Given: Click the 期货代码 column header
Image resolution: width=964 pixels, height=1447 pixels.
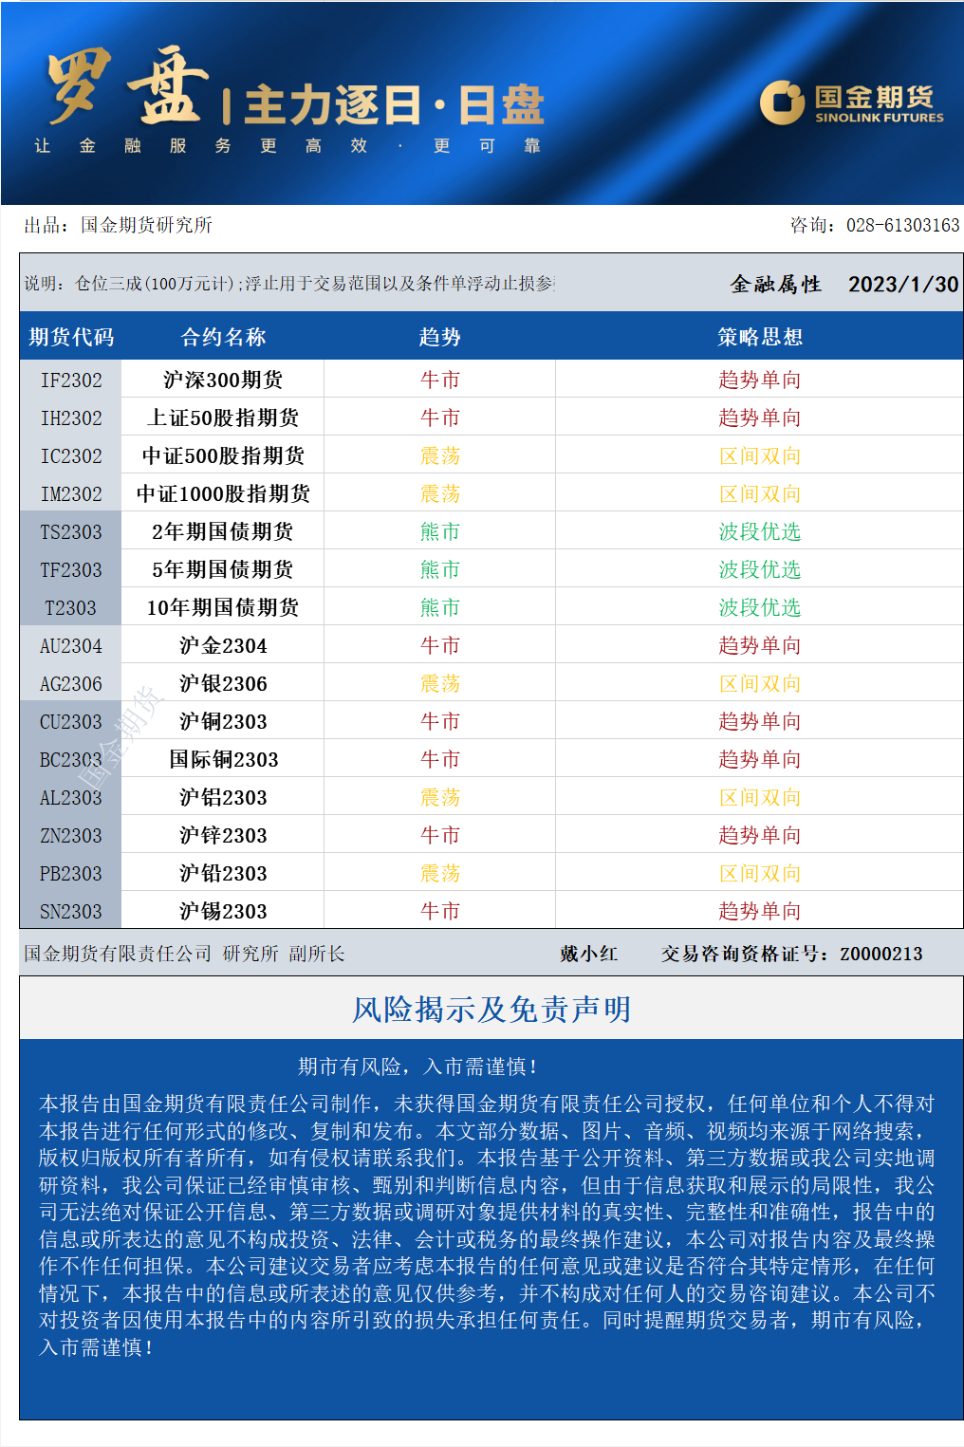Looking at the screenshot, I should pos(71,337).
